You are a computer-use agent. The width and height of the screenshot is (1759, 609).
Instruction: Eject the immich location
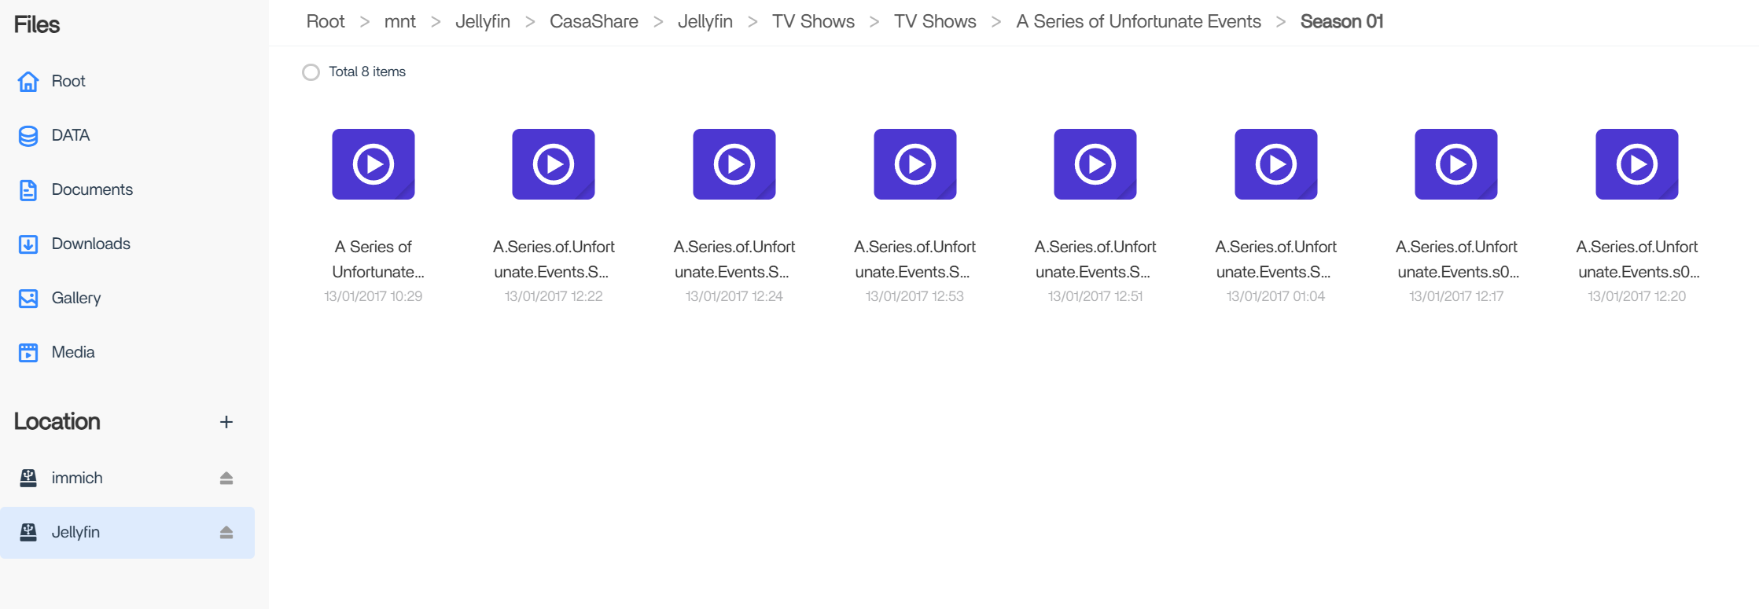226,478
